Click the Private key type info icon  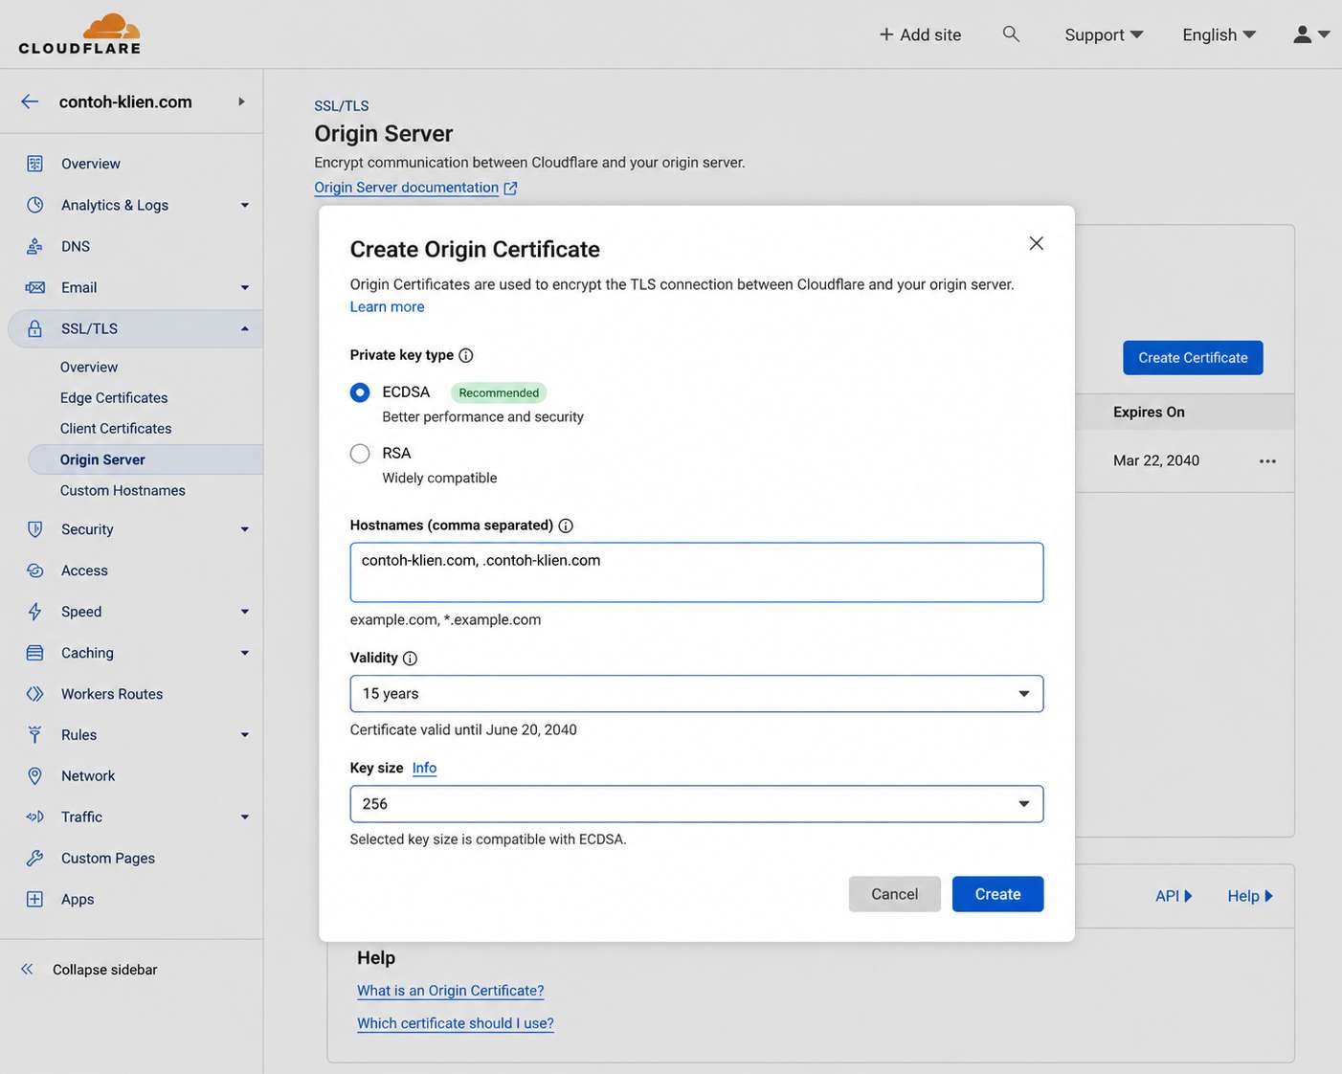pos(466,355)
